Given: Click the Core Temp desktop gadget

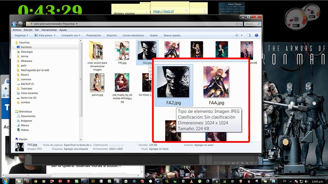Looking at the screenshot, I should tap(232, 8).
